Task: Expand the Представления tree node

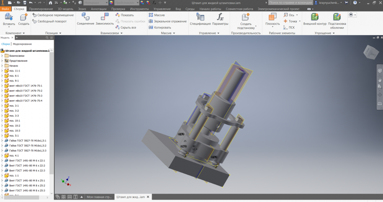Action: coord(2,61)
